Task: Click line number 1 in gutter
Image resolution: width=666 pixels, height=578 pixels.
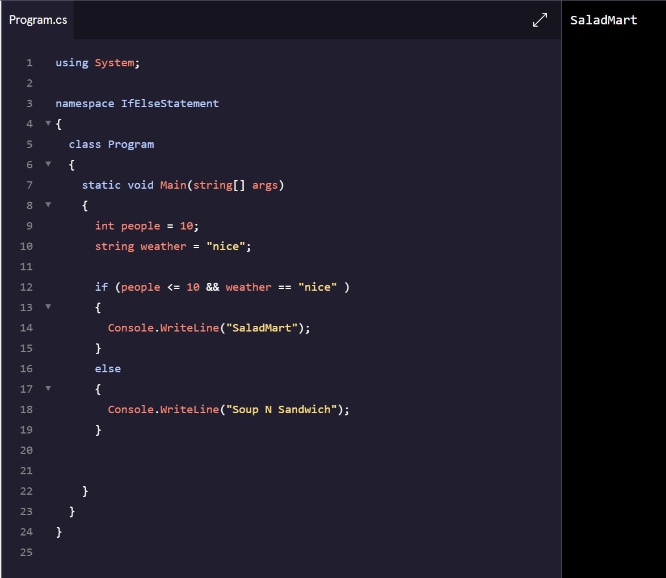Action: pos(29,63)
